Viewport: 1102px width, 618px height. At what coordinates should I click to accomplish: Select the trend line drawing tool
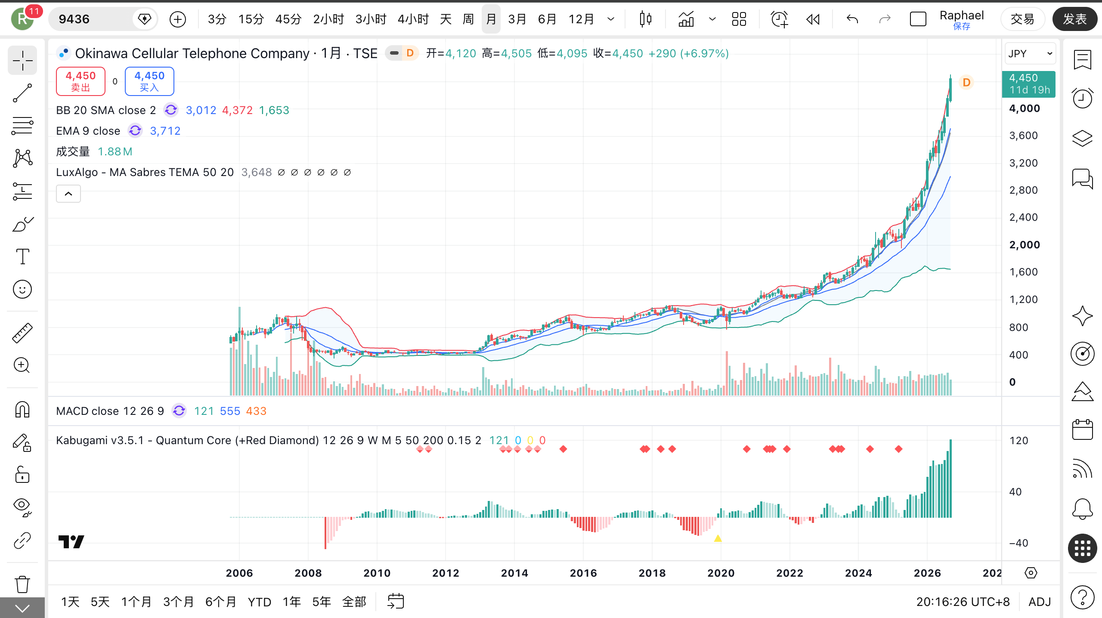22,93
